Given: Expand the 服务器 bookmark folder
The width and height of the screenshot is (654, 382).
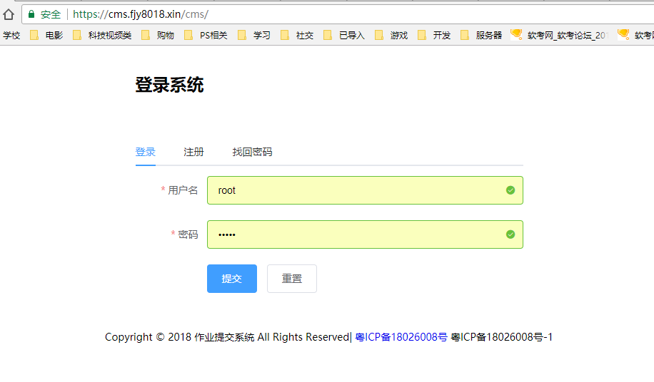Looking at the screenshot, I should tap(482, 35).
